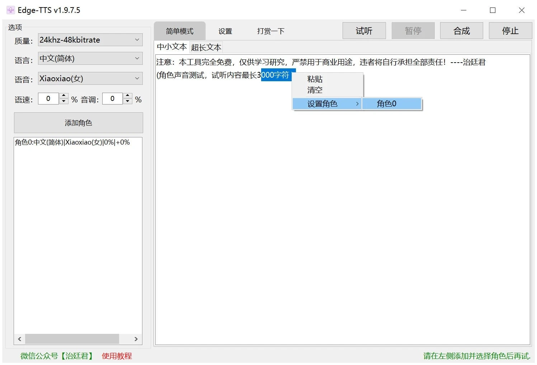Start synthesis with the 合成 button
Image resolution: width=537 pixels, height=365 pixels.
461,31
